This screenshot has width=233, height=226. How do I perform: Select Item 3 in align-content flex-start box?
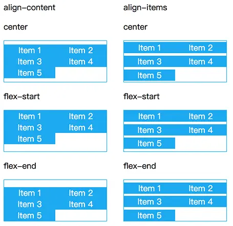click(30, 127)
